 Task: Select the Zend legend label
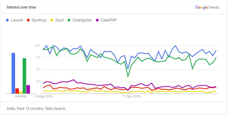(x=59, y=20)
